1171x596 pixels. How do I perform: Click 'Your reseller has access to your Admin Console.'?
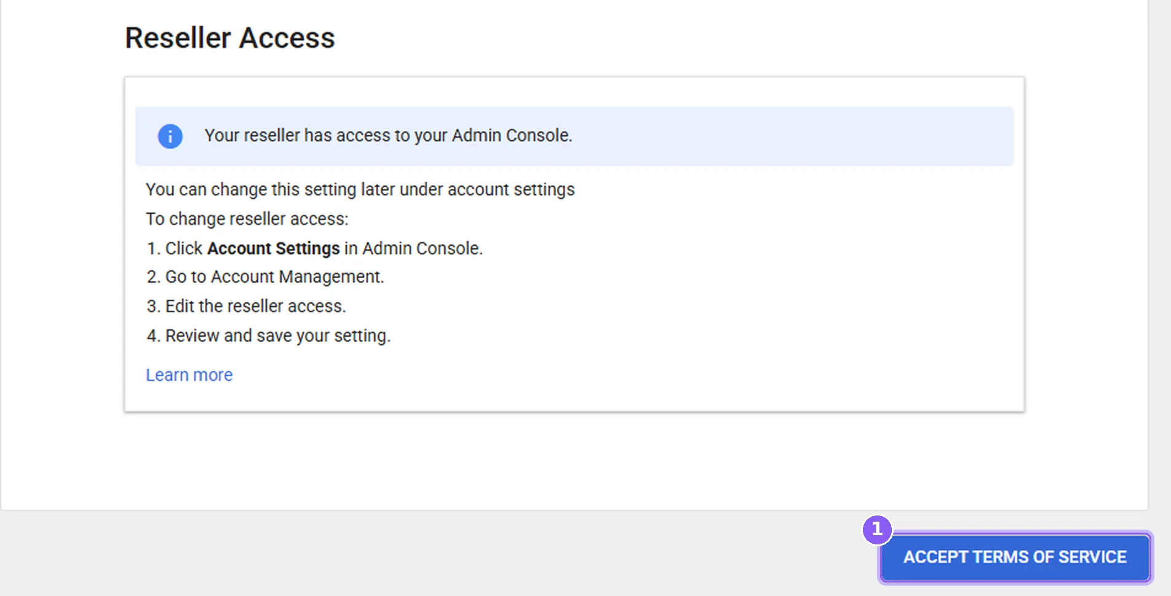(x=388, y=135)
